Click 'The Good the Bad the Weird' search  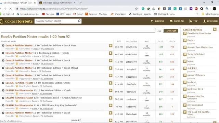(198, 113)
